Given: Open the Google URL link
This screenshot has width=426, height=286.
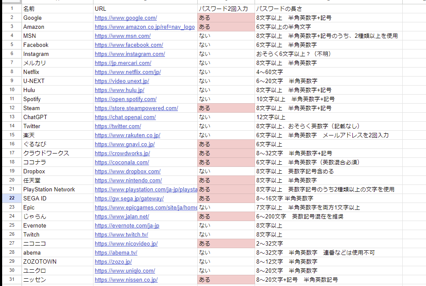Looking at the screenshot, I should (126, 18).
